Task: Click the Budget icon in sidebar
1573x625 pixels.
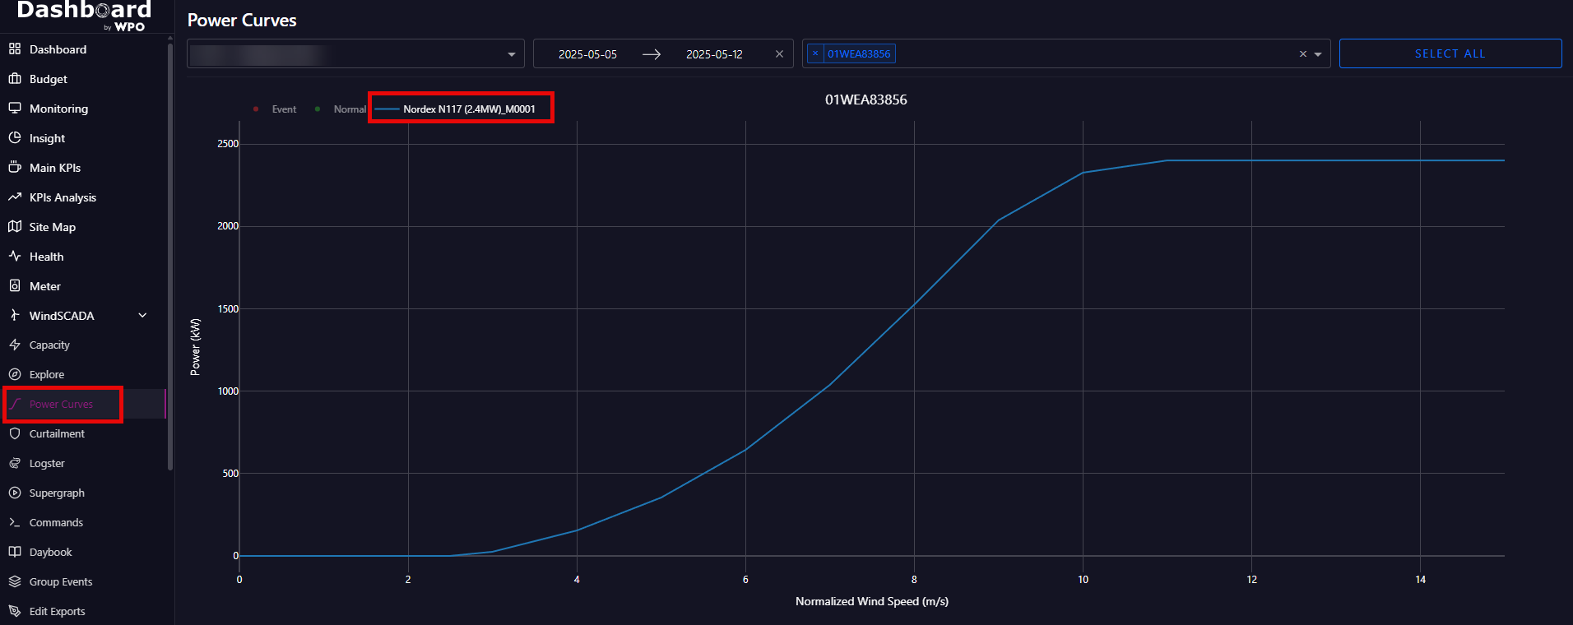Action: tap(15, 79)
